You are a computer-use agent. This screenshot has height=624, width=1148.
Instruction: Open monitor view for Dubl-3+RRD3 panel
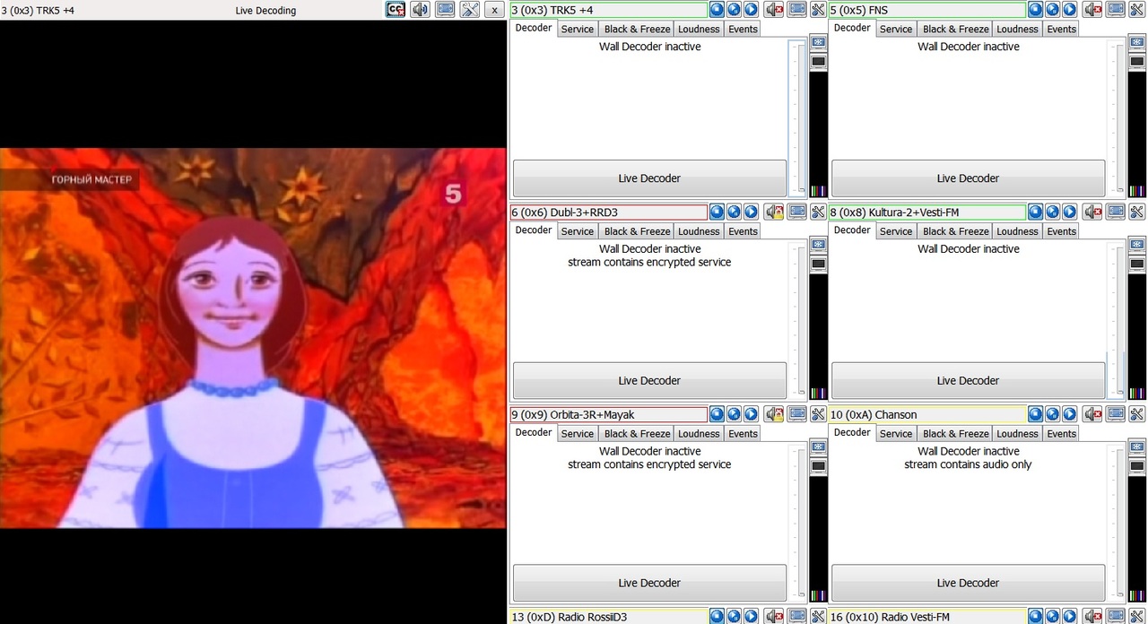797,212
